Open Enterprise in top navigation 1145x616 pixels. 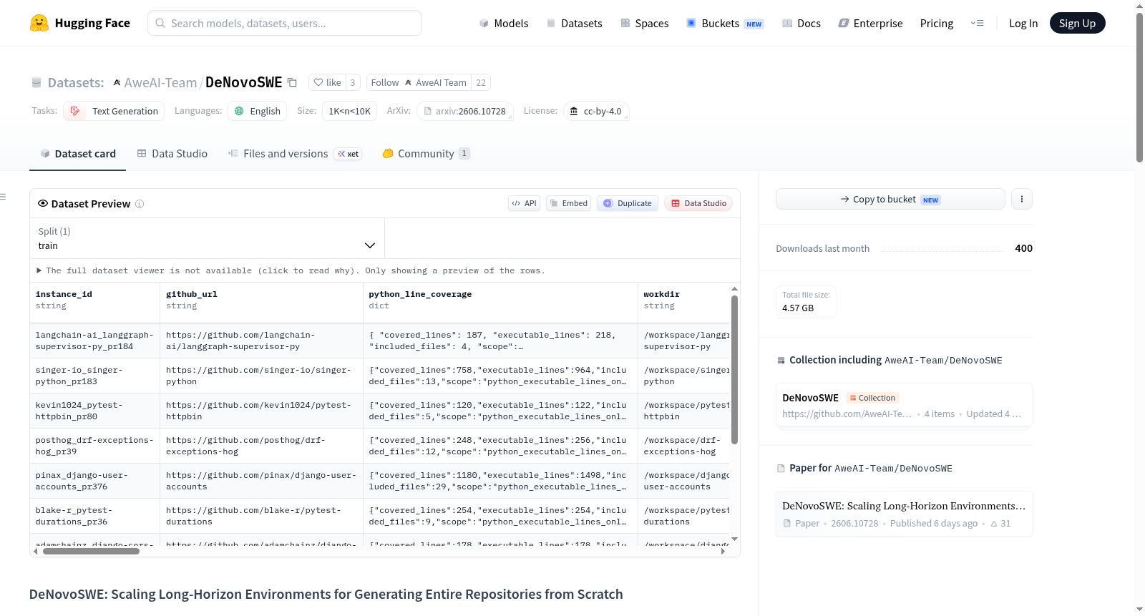(x=871, y=23)
